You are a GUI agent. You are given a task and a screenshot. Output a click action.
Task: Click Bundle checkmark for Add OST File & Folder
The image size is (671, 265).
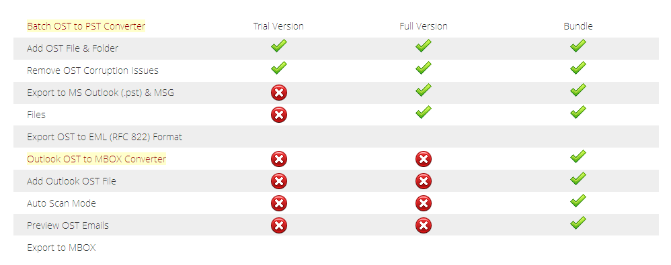(578, 46)
